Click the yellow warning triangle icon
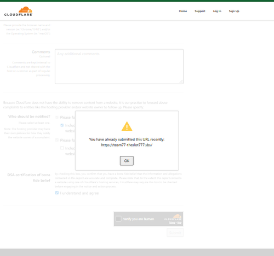Image resolution: width=274 pixels, height=256 pixels. click(127, 126)
